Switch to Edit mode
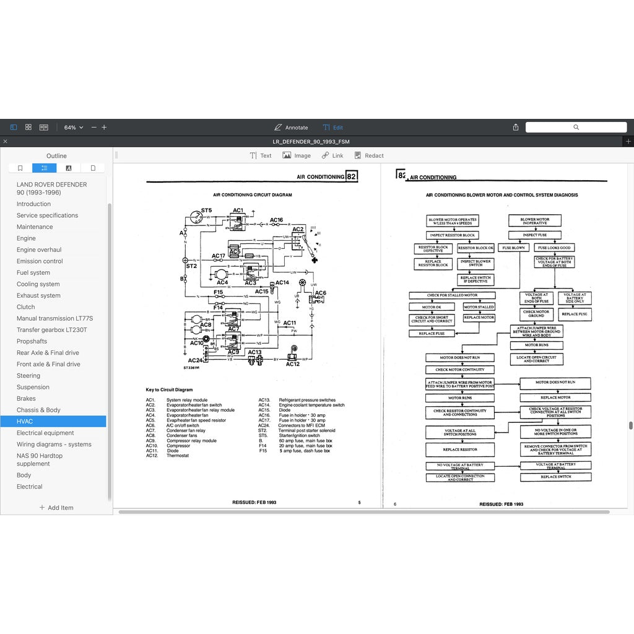Screen dimensions: 634x634 click(332, 128)
